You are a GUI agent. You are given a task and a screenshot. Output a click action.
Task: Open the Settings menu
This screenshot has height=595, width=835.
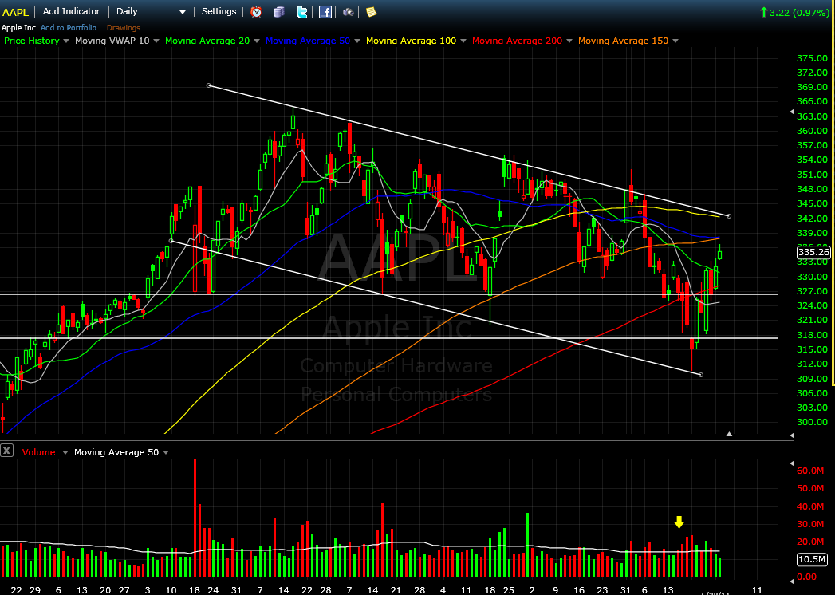219,11
